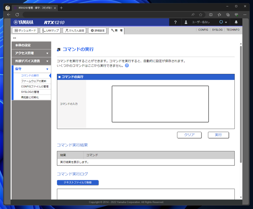Toggle read aloud icon in address bar
253x209 pixels.
193,15
